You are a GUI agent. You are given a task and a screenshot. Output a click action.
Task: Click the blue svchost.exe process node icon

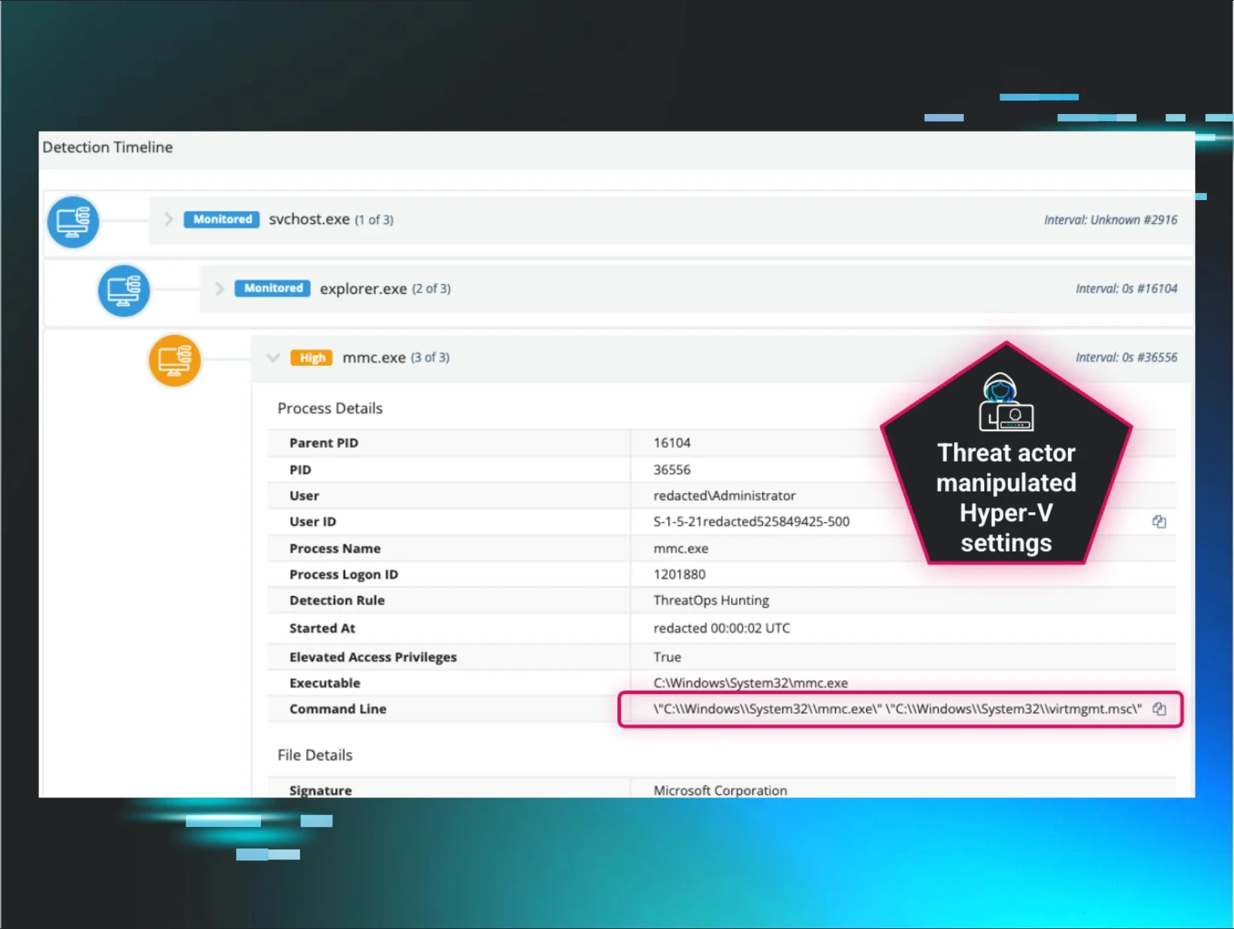pyautogui.click(x=73, y=222)
